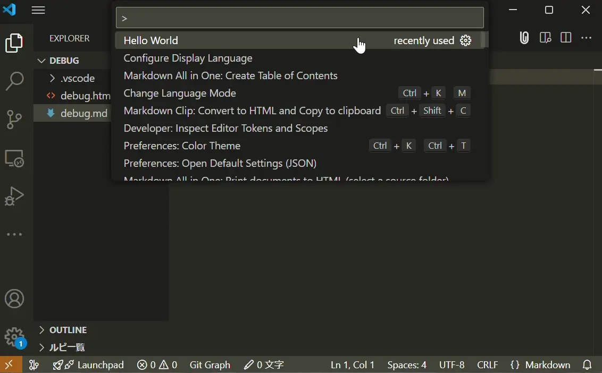Open the Accounts menu
The height and width of the screenshot is (373, 602).
click(14, 299)
